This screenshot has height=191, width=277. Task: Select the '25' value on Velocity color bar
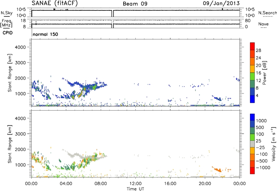[x=258, y=141]
